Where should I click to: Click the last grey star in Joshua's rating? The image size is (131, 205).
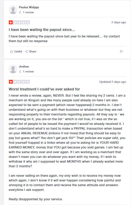(28, 82)
